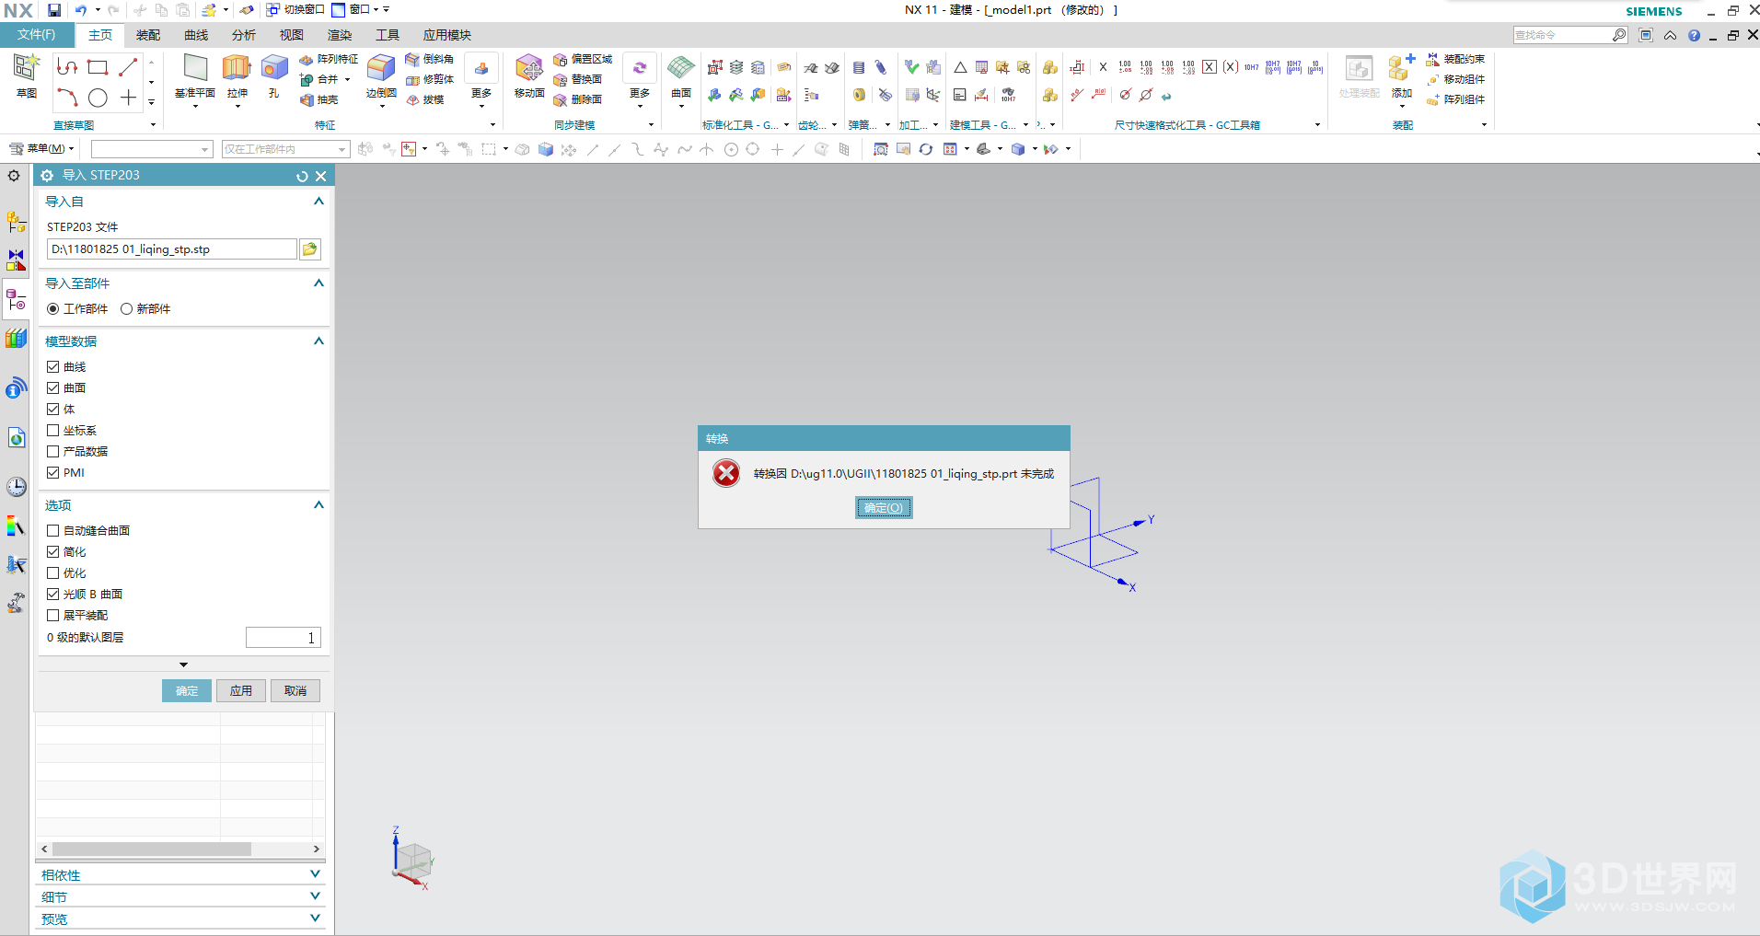Click the Edge Blend (边倒圆) icon
Image resolution: width=1760 pixels, height=936 pixels.
381,68
